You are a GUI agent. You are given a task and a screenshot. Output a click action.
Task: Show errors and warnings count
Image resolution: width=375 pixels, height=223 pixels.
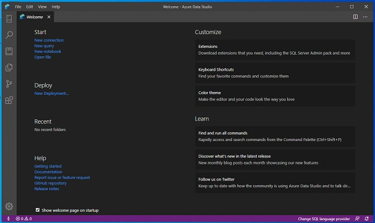(23, 219)
